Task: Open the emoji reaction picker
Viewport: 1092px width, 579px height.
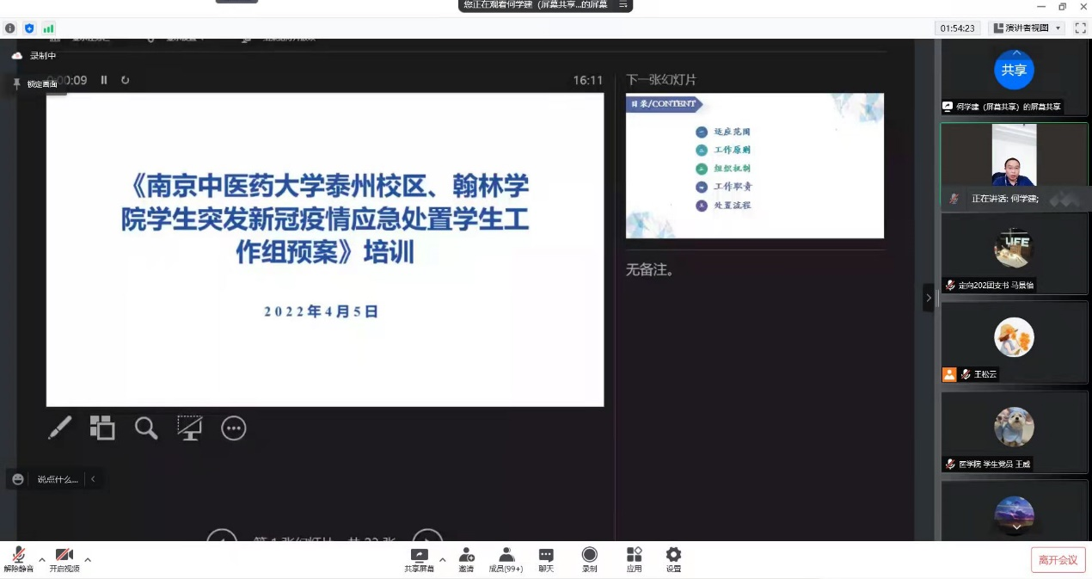Action: click(18, 479)
